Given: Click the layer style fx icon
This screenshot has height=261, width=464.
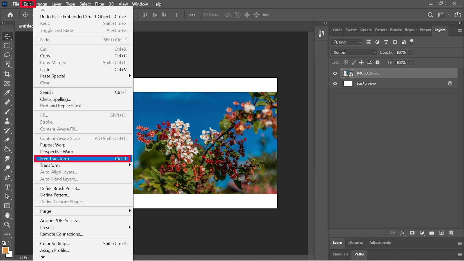Looking at the screenshot, I should pyautogui.click(x=403, y=233).
